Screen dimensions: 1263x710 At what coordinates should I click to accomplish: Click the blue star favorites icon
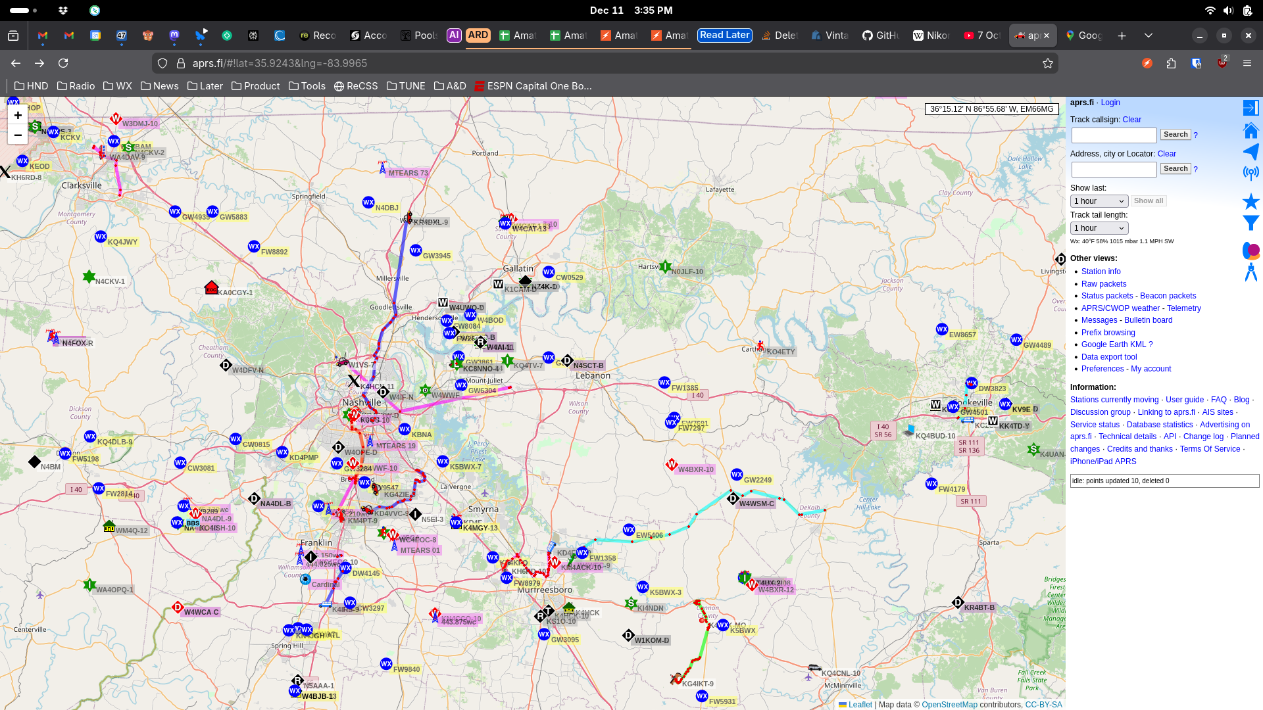click(x=1251, y=201)
